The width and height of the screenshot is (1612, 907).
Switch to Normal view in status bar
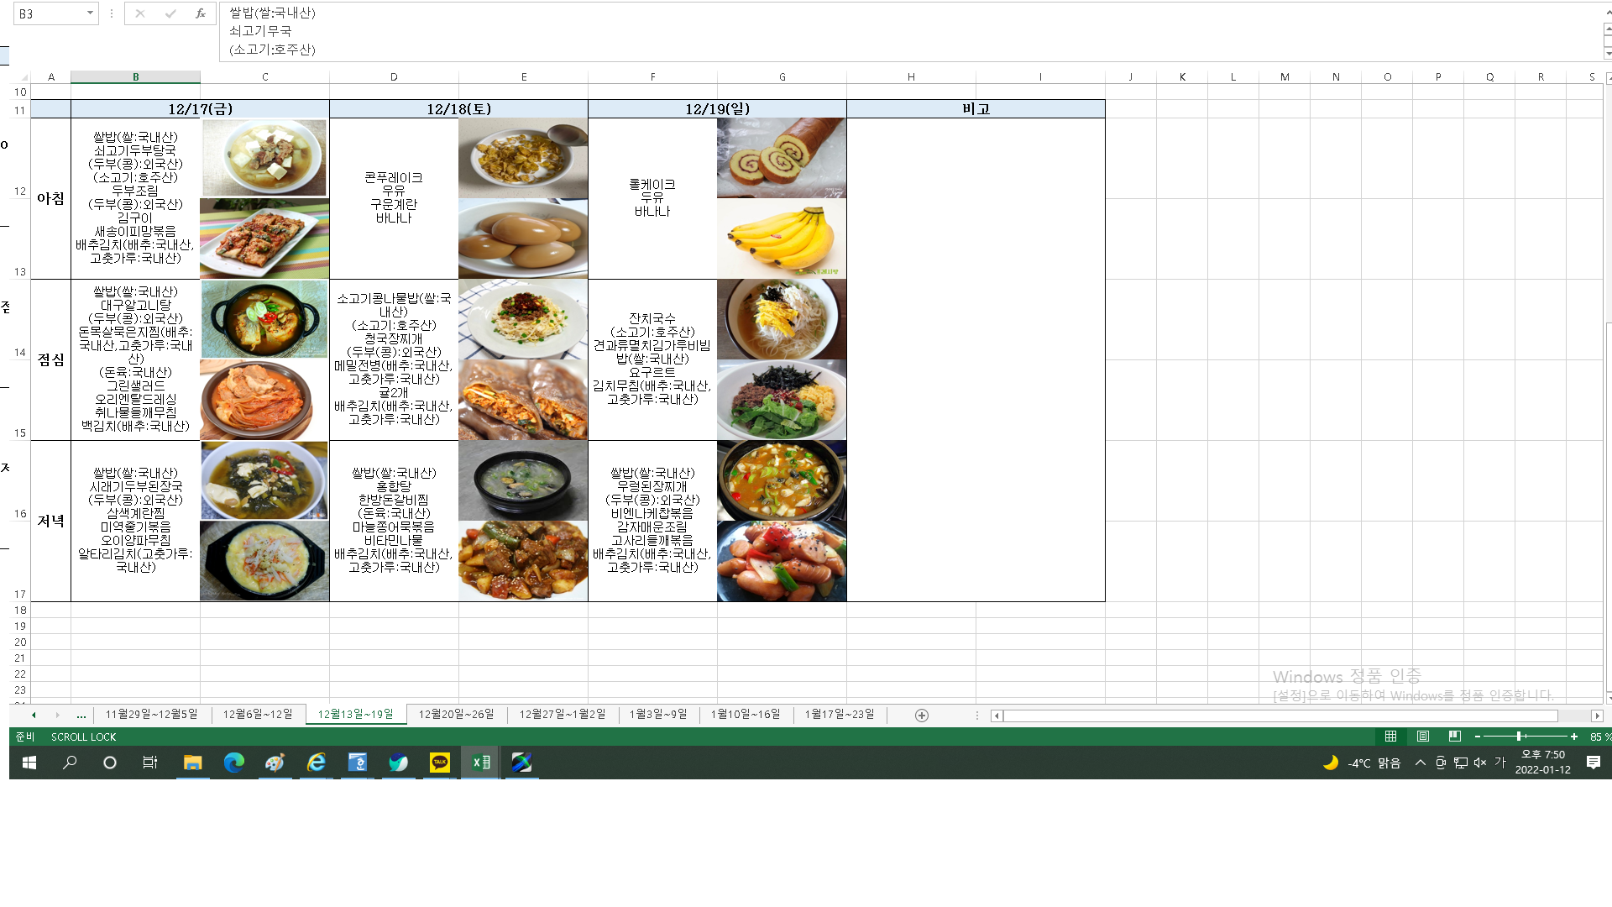[x=1391, y=737]
